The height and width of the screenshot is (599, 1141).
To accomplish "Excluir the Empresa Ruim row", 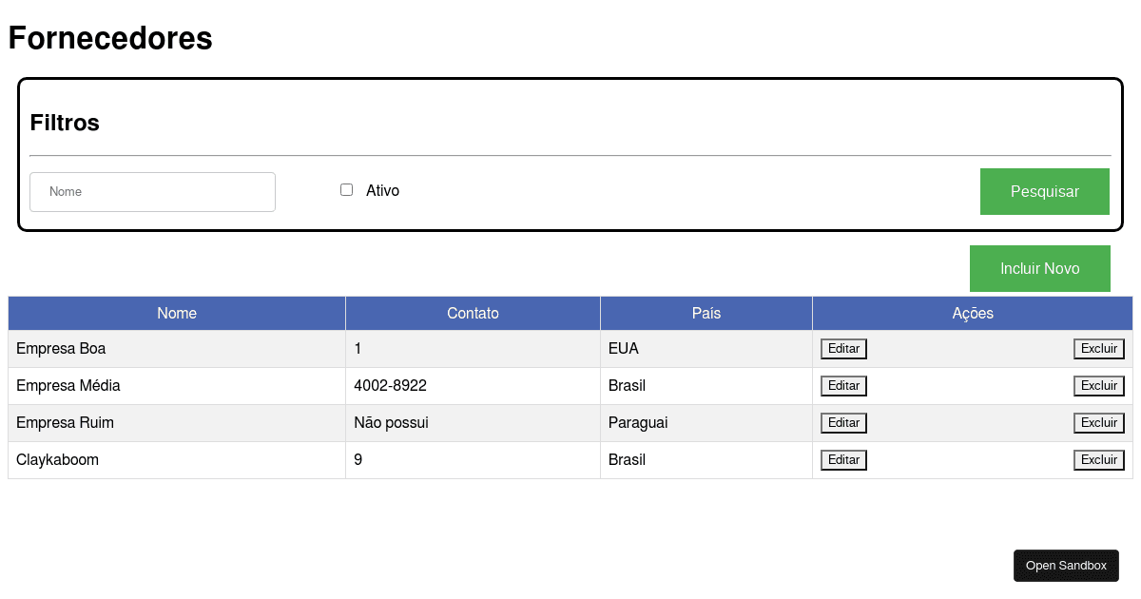I will click(x=1098, y=422).
